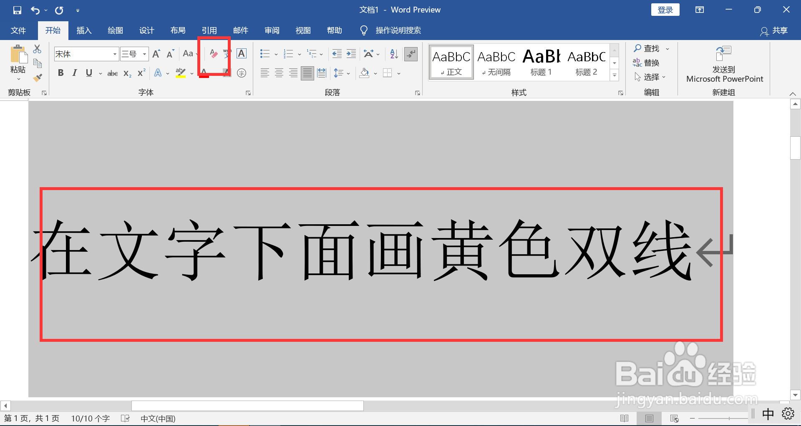This screenshot has height=426, width=801.
Task: Apply subscript formatting
Action: 127,73
